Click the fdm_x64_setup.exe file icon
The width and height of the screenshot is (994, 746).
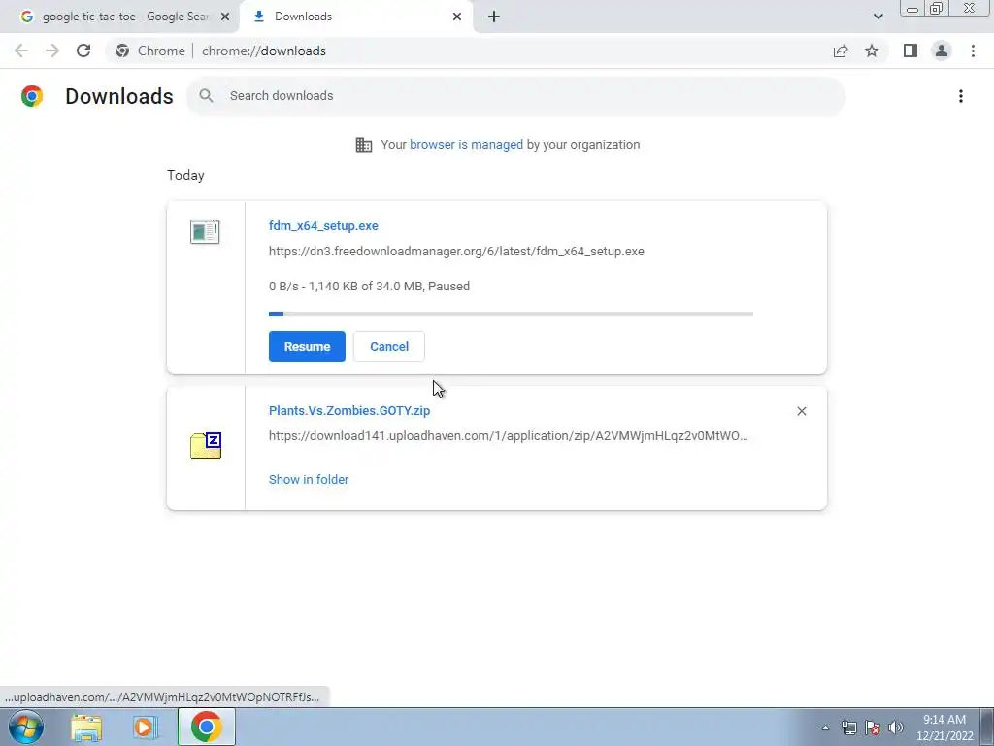(x=205, y=231)
